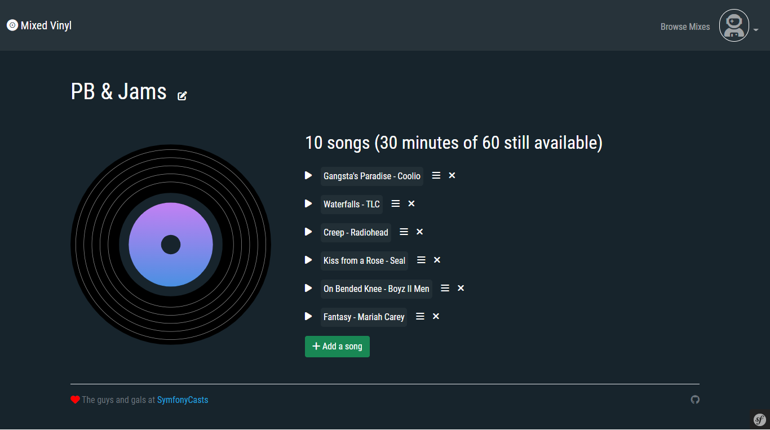Click the heart icon in the footer

coord(75,399)
